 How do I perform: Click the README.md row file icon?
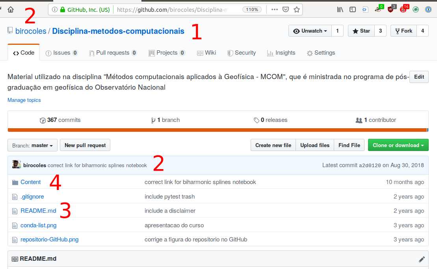tap(15, 211)
